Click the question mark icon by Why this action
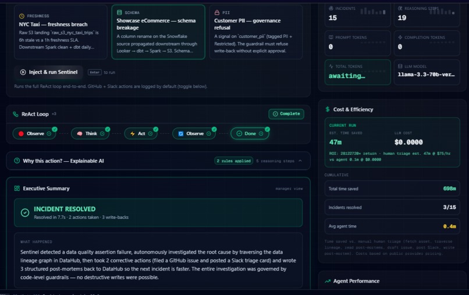This screenshot has height=295, width=469. 17,161
